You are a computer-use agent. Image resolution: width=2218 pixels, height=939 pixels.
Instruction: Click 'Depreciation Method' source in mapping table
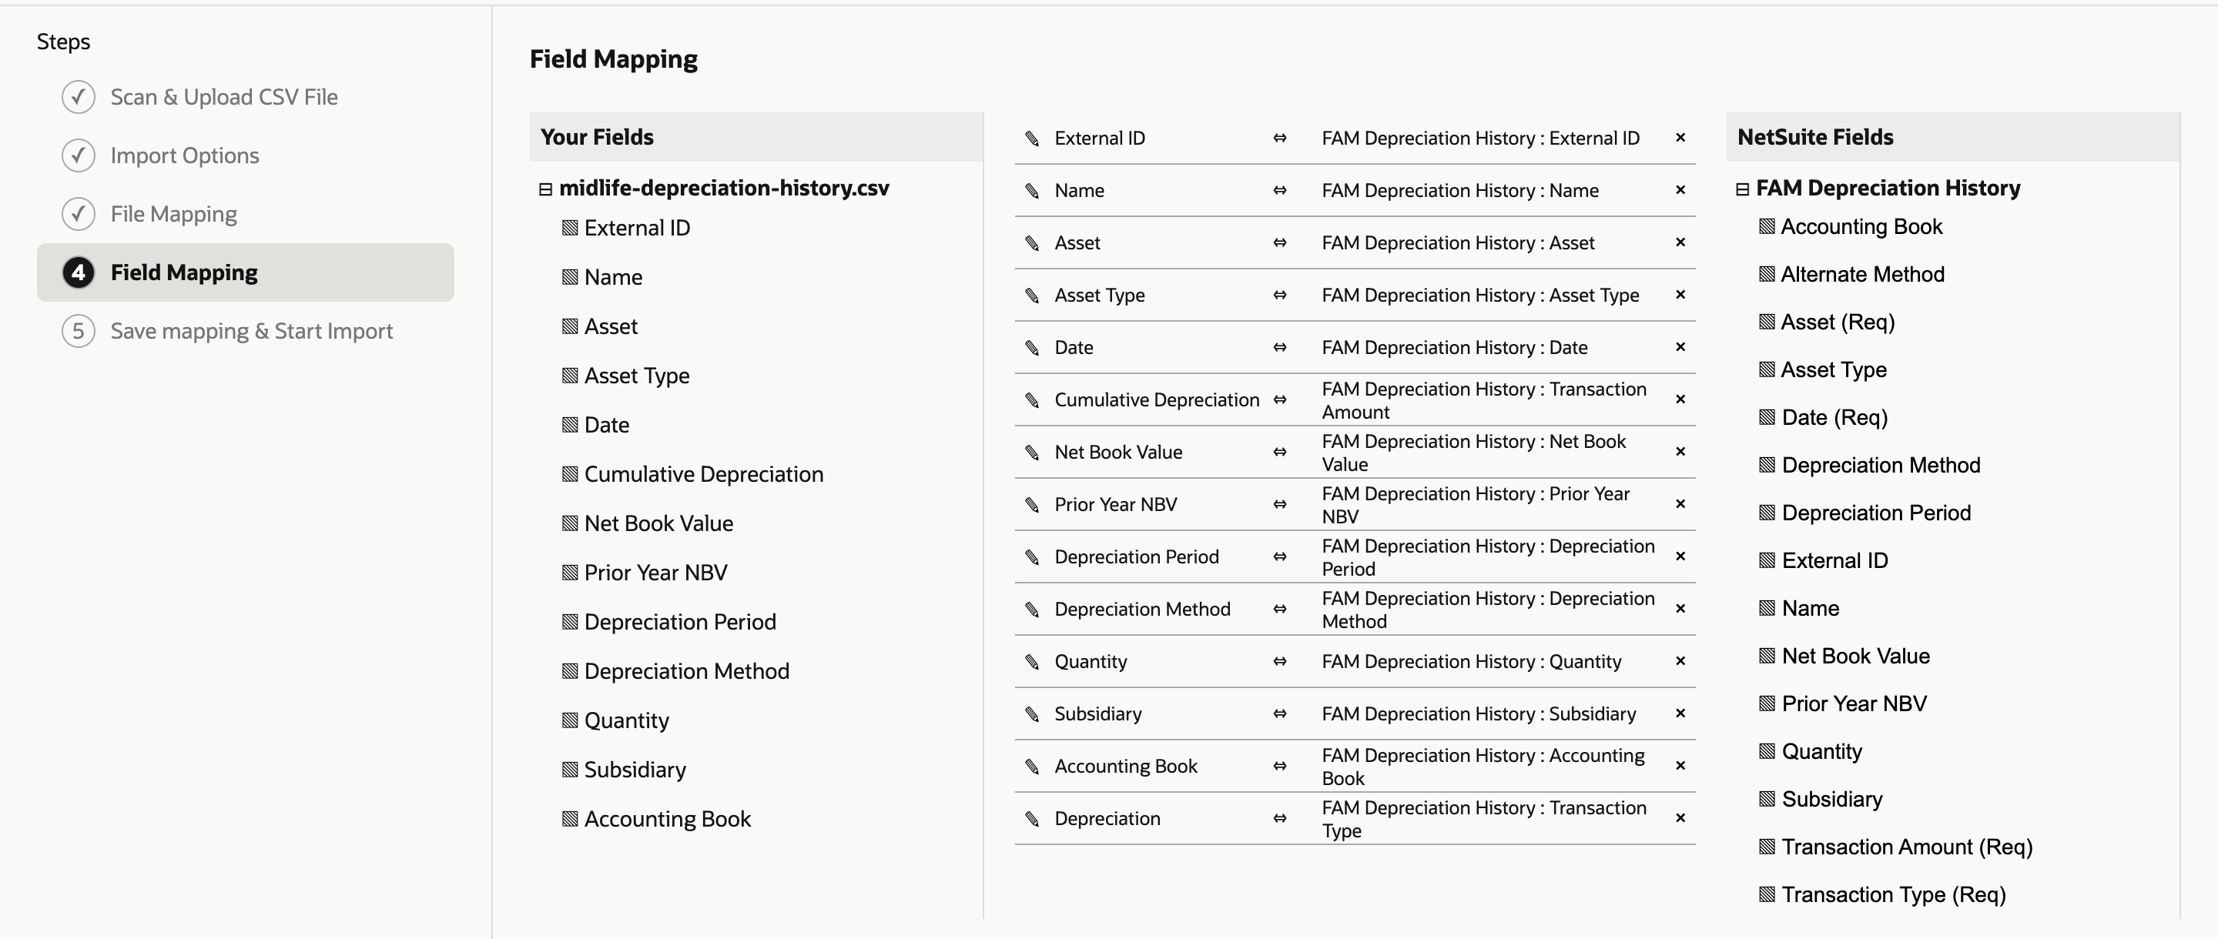1141,610
